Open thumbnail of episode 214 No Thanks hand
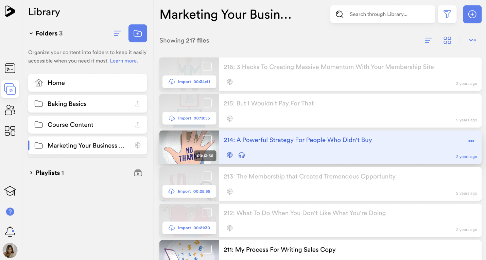Image resolution: width=486 pixels, height=260 pixels. click(x=189, y=147)
